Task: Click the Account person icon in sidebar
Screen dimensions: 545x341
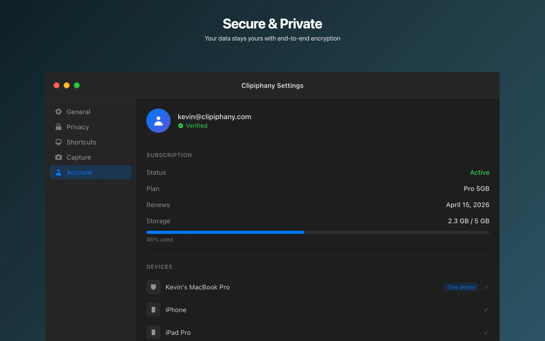Action: click(58, 172)
